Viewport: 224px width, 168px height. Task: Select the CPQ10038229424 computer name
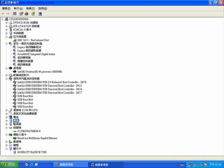coord(19,19)
